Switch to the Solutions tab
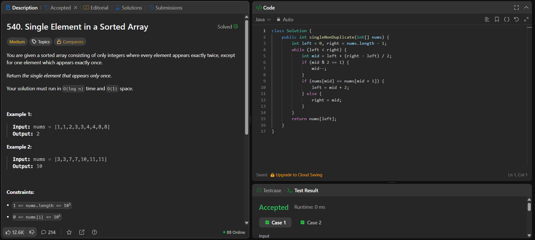 (129, 8)
